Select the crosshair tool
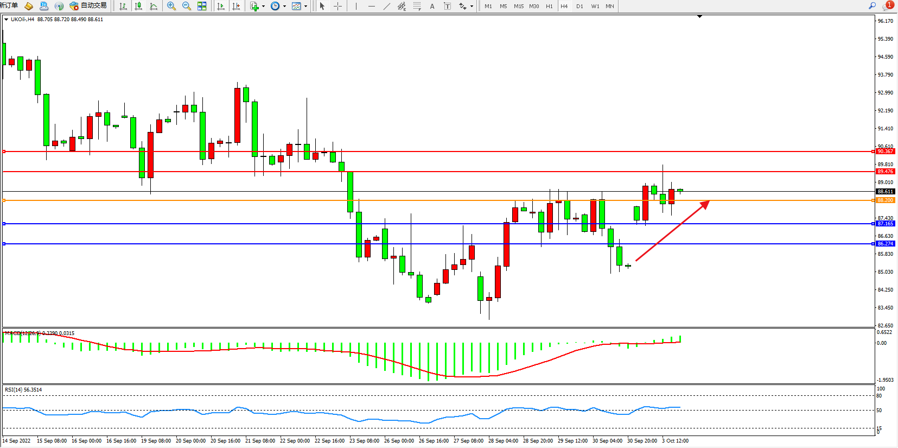The width and height of the screenshot is (898, 448). (337, 6)
